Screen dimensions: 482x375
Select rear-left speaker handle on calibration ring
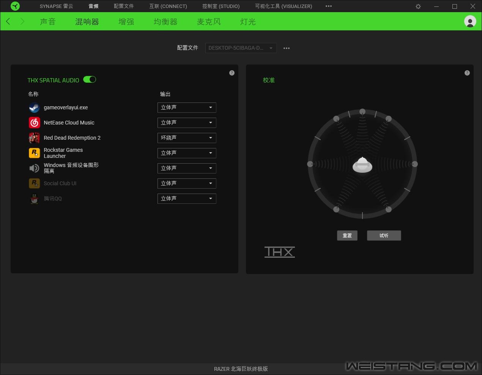coord(336,209)
